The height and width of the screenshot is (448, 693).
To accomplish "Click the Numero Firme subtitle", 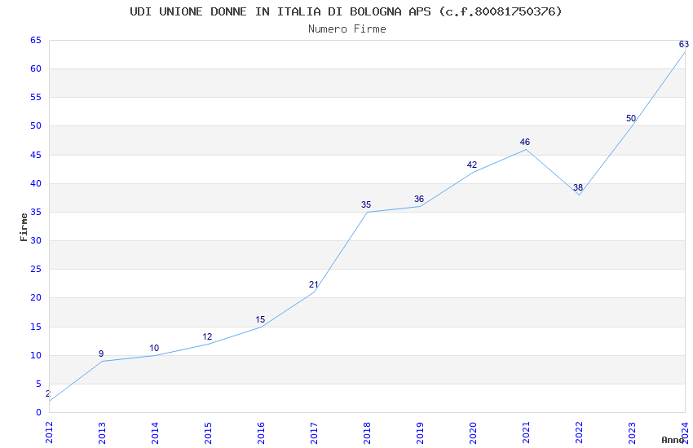I will point(347,29).
